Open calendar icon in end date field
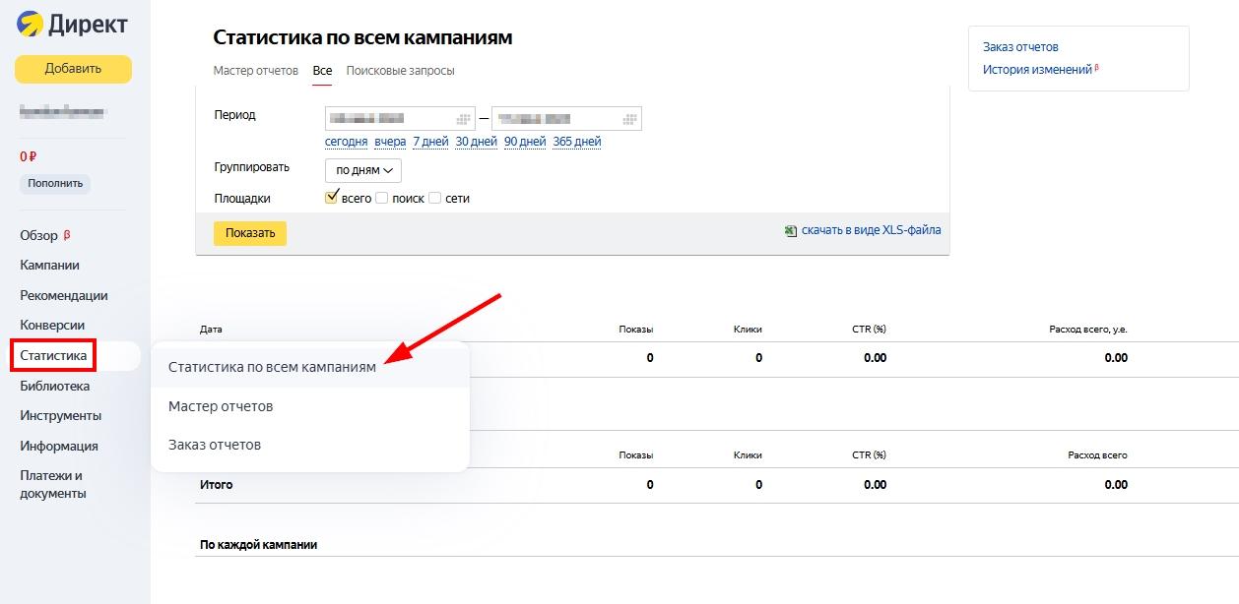The image size is (1239, 604). [629, 119]
